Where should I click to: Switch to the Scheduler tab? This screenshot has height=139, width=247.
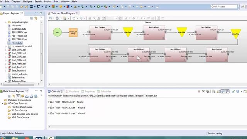tap(104, 92)
